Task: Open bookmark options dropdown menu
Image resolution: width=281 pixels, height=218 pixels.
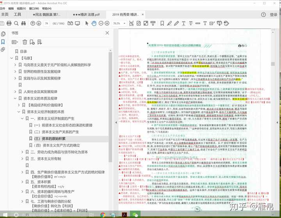Action: click(x=15, y=42)
